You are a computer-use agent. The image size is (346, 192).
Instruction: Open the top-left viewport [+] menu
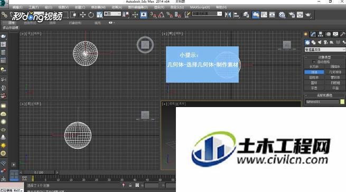[x=22, y=34]
